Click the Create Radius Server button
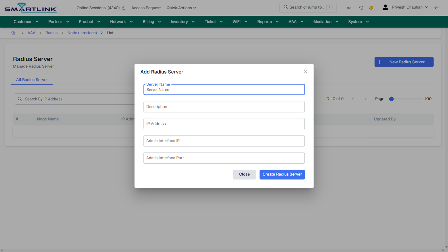Viewport: 448px width, 252px height. point(282,174)
